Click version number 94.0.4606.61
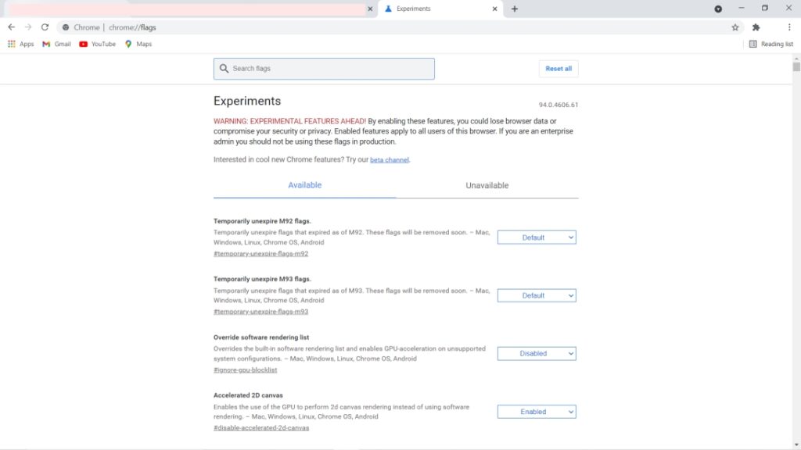Viewport: 801px width, 450px height. coord(559,105)
